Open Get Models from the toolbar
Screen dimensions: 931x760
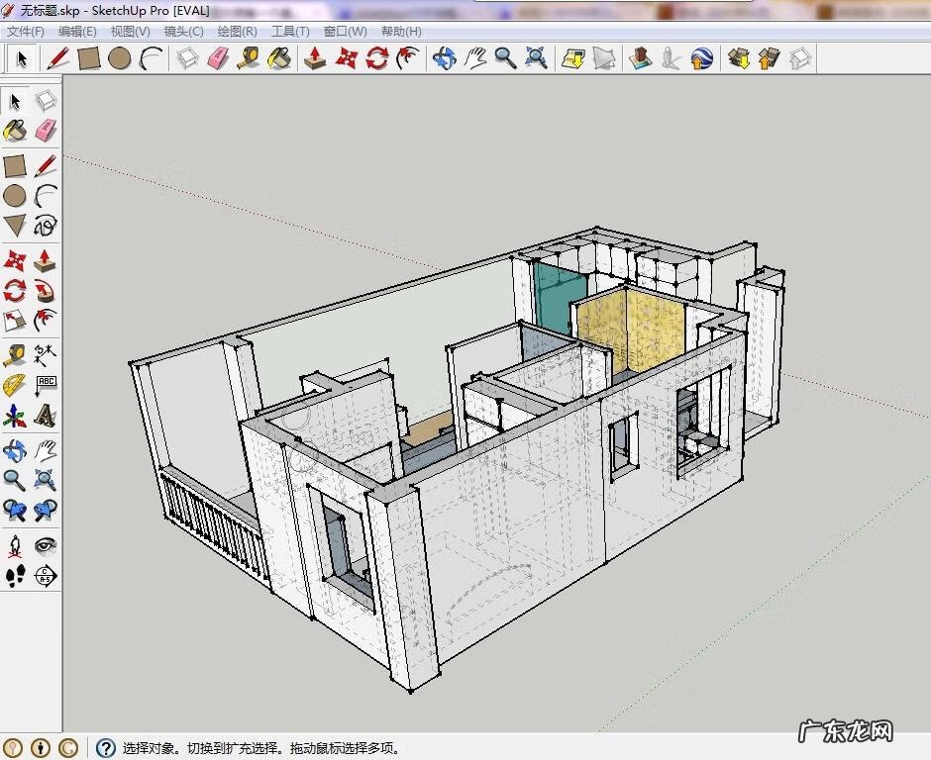pos(738,58)
